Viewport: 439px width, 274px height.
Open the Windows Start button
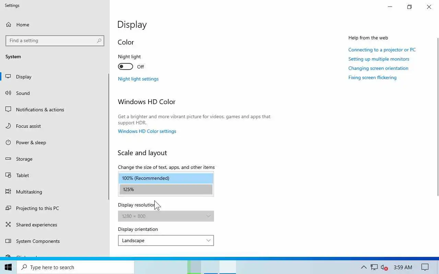point(8,267)
